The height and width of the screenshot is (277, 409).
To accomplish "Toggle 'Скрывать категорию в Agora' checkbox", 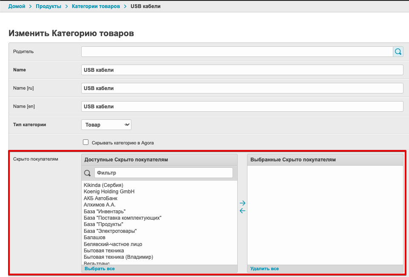I will click(85, 142).
